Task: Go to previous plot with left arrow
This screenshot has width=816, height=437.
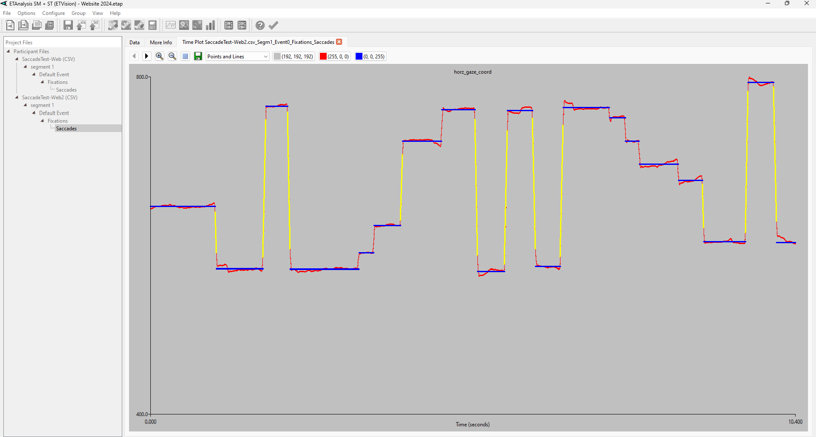Action: [134, 56]
